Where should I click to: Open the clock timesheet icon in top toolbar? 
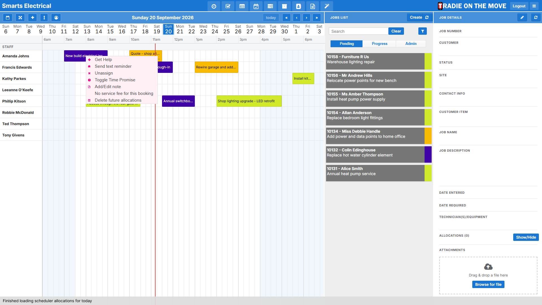[214, 6]
